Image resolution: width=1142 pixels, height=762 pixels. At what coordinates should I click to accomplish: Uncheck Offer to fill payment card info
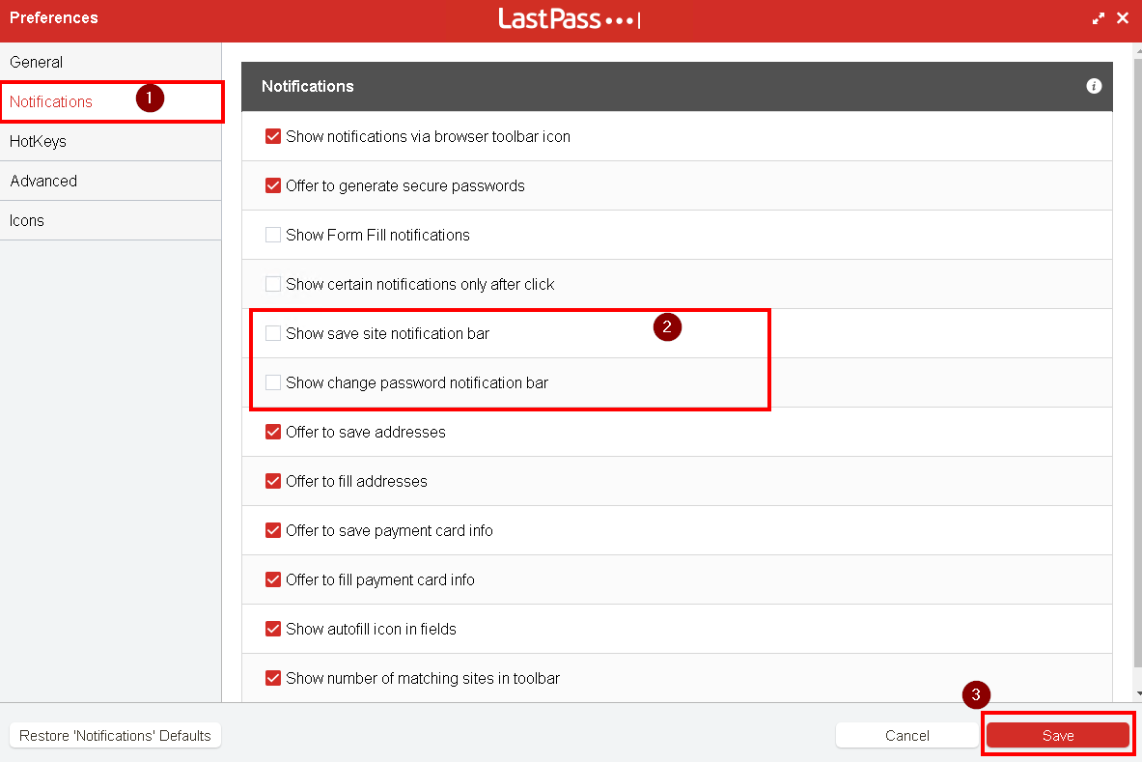click(273, 579)
